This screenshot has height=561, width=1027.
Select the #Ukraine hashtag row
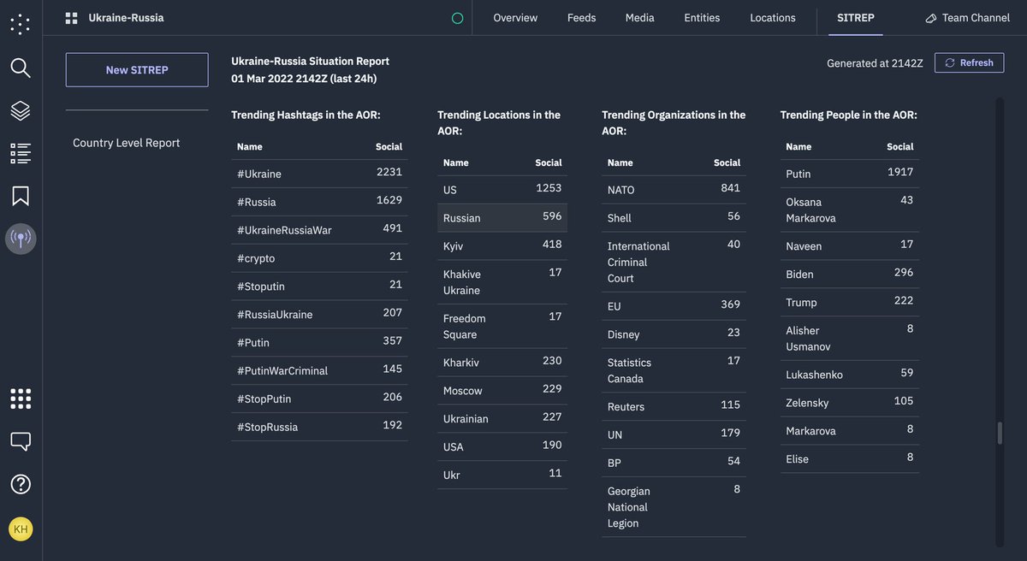click(319, 174)
